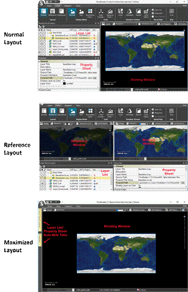Toggle first checkbox of BaseGlobe.I.mpt row in top layer list
188x292 pixels.
39,38
